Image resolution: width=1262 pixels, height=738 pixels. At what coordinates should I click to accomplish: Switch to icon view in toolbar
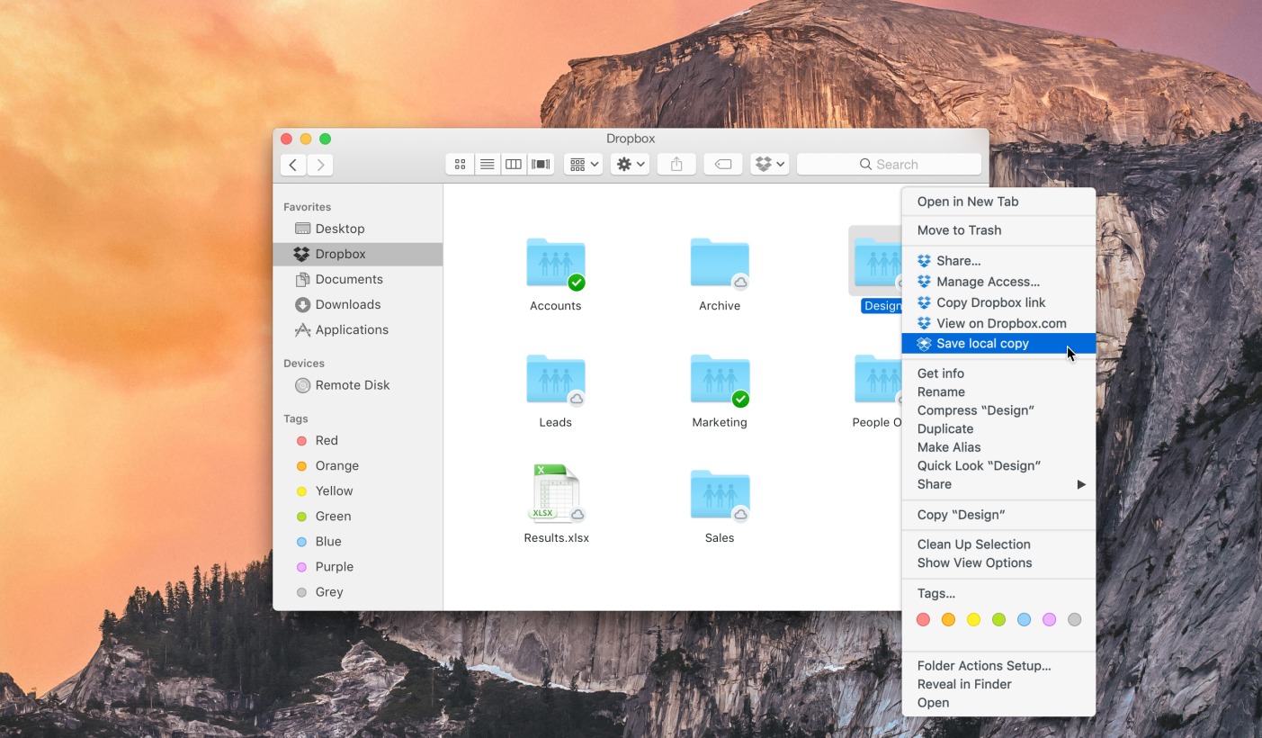coord(460,164)
